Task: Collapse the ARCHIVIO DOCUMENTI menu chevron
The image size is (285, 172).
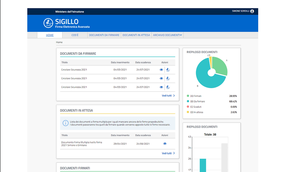Action: click(x=181, y=35)
